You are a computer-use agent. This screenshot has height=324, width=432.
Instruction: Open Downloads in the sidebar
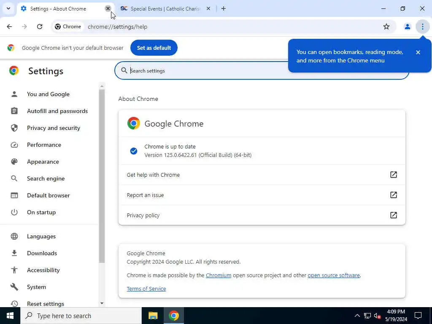point(42,253)
